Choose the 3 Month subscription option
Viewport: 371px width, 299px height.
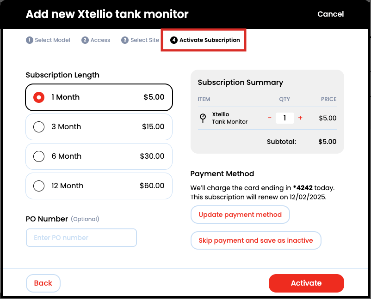point(39,127)
